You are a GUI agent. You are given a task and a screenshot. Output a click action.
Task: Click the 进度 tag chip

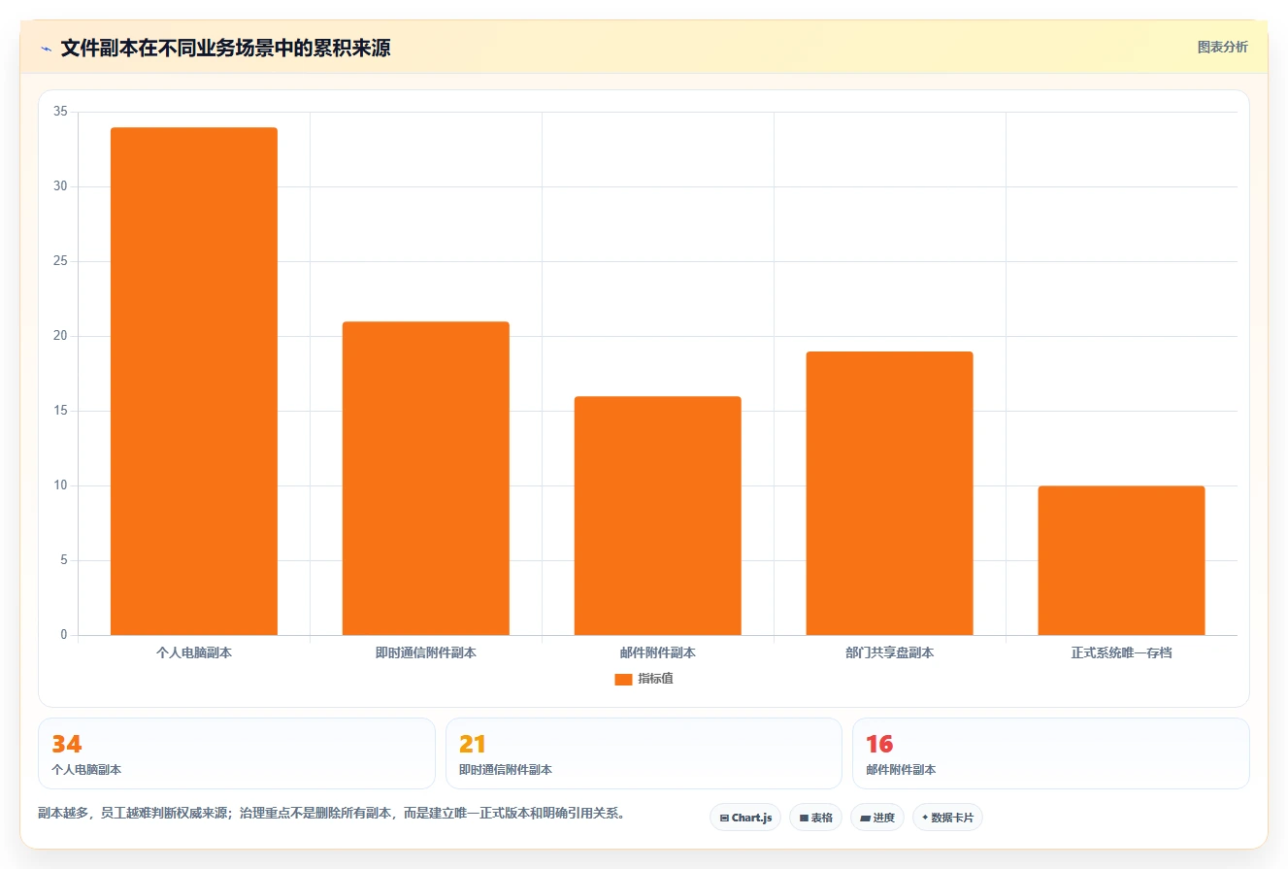[x=877, y=818]
